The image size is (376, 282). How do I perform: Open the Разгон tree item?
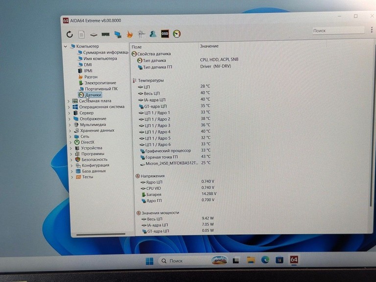pyautogui.click(x=88, y=77)
